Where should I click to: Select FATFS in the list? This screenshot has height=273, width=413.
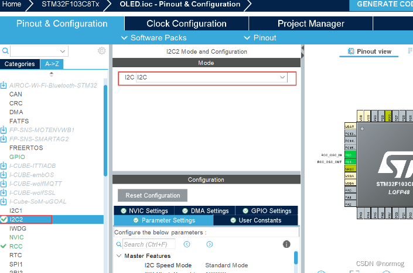(19, 121)
